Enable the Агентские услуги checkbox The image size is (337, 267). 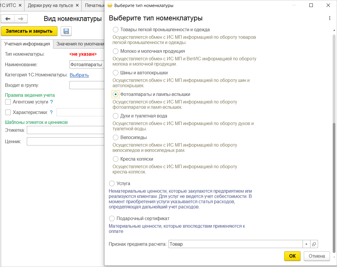(x=8, y=102)
